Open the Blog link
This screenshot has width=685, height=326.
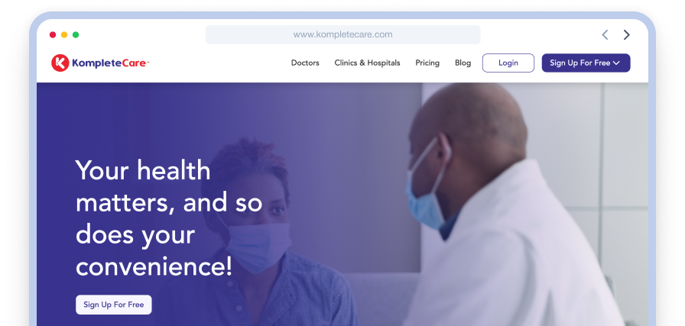463,63
